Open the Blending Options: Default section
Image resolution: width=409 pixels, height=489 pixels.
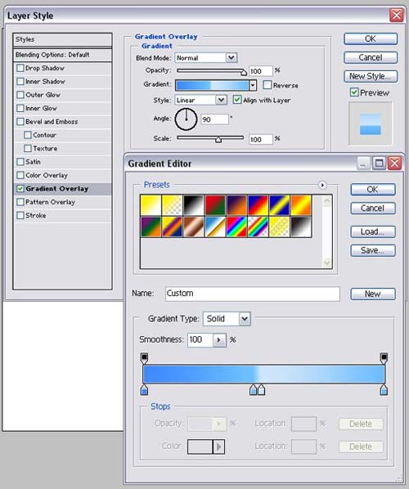coord(62,55)
